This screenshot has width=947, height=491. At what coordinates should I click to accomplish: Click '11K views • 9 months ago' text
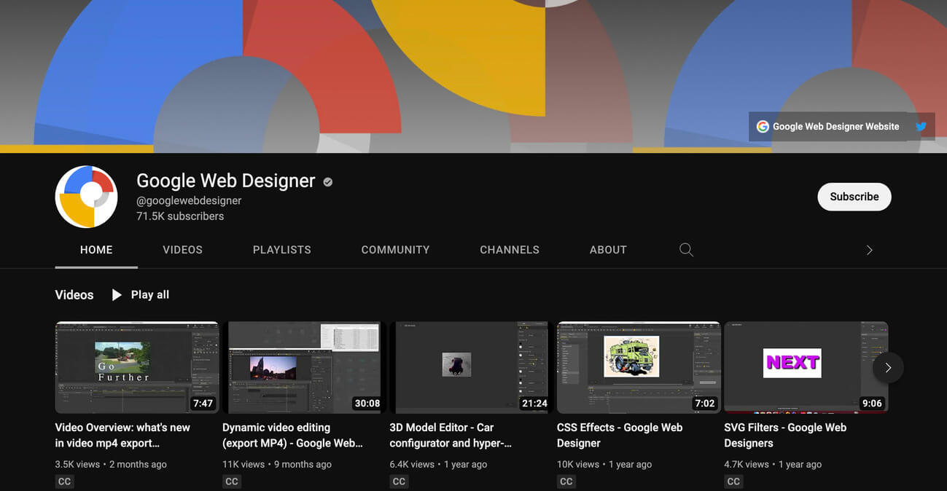277,464
